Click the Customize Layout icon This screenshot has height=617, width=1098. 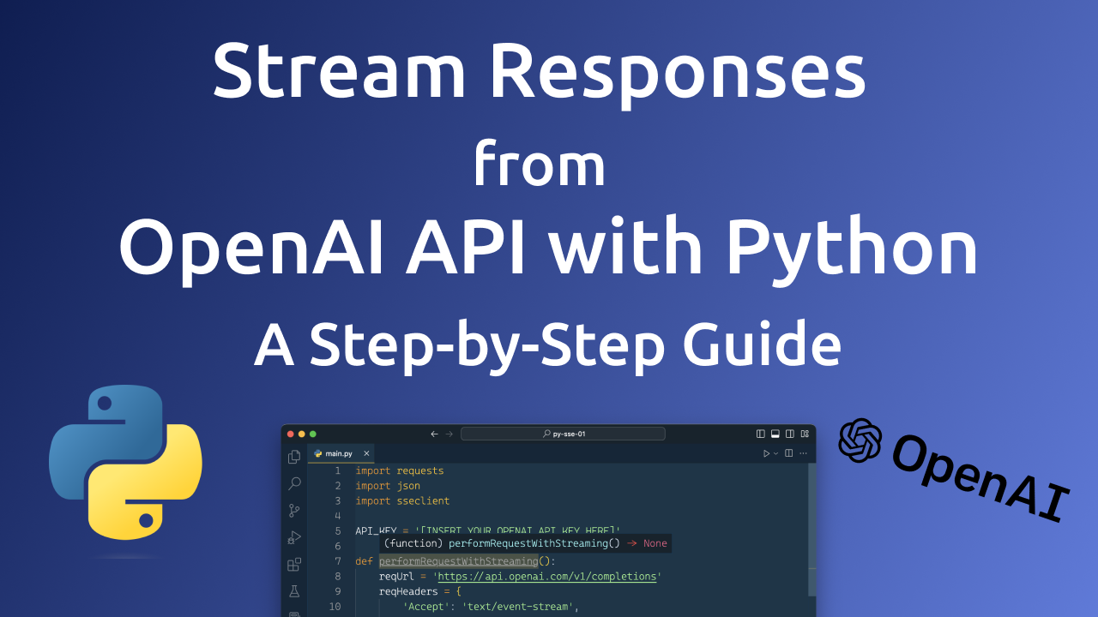[805, 434]
